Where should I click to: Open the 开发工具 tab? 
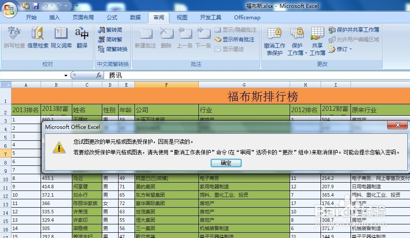pos(210,18)
